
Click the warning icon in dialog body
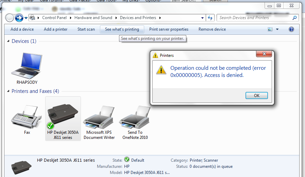pyautogui.click(x=161, y=70)
